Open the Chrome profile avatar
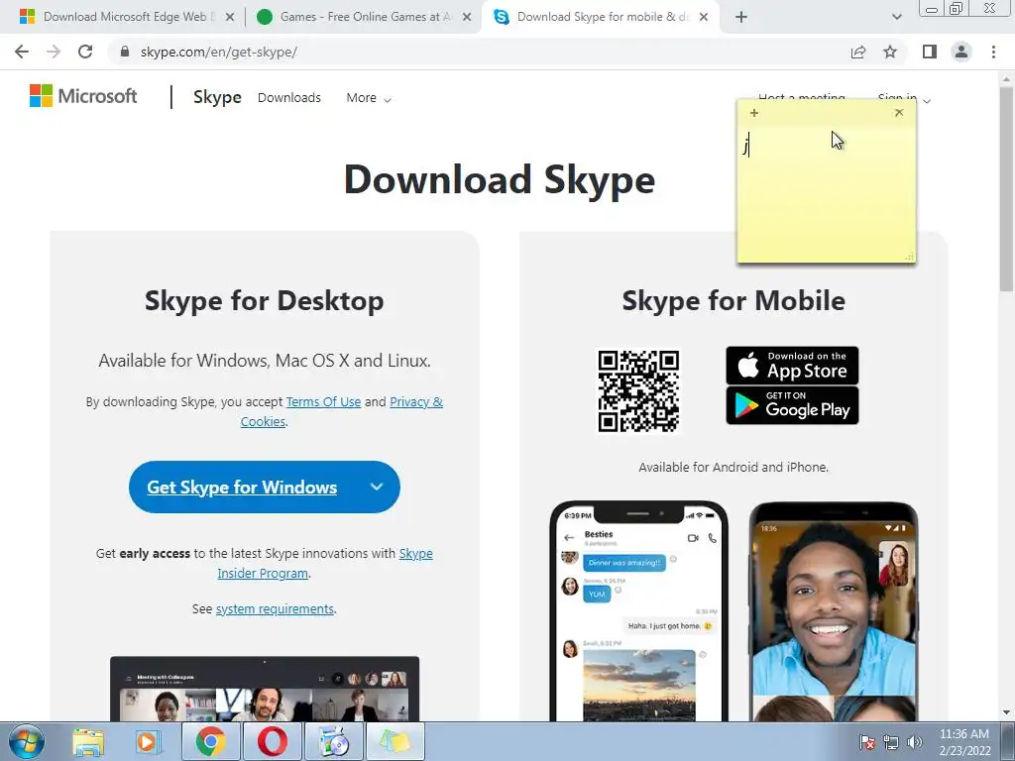This screenshot has height=761, width=1015. (961, 52)
